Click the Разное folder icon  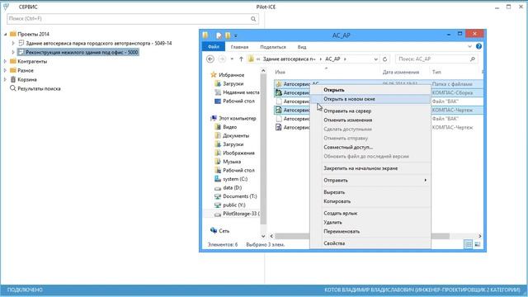coord(13,70)
